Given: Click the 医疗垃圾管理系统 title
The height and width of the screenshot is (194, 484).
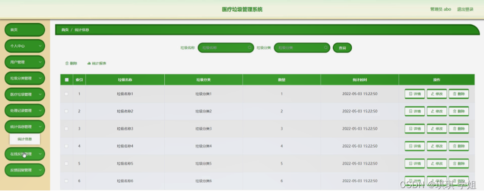Looking at the screenshot, I should pyautogui.click(x=243, y=9).
